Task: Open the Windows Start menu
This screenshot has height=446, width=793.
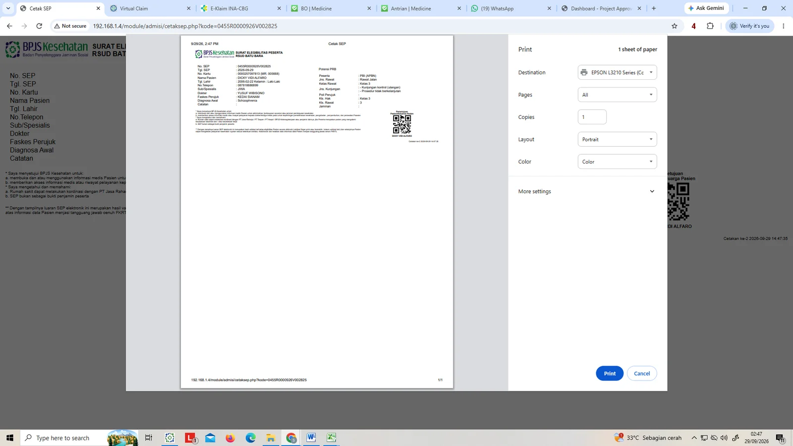Action: pos(9,438)
